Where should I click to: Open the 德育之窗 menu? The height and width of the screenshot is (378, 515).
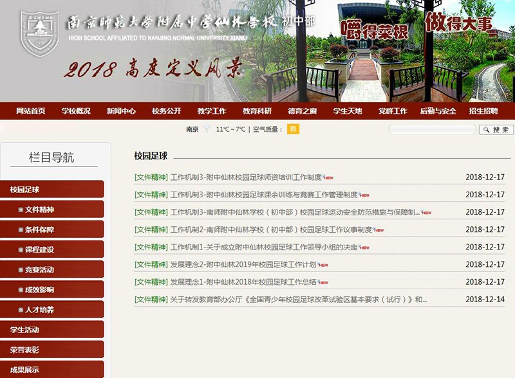tap(303, 111)
